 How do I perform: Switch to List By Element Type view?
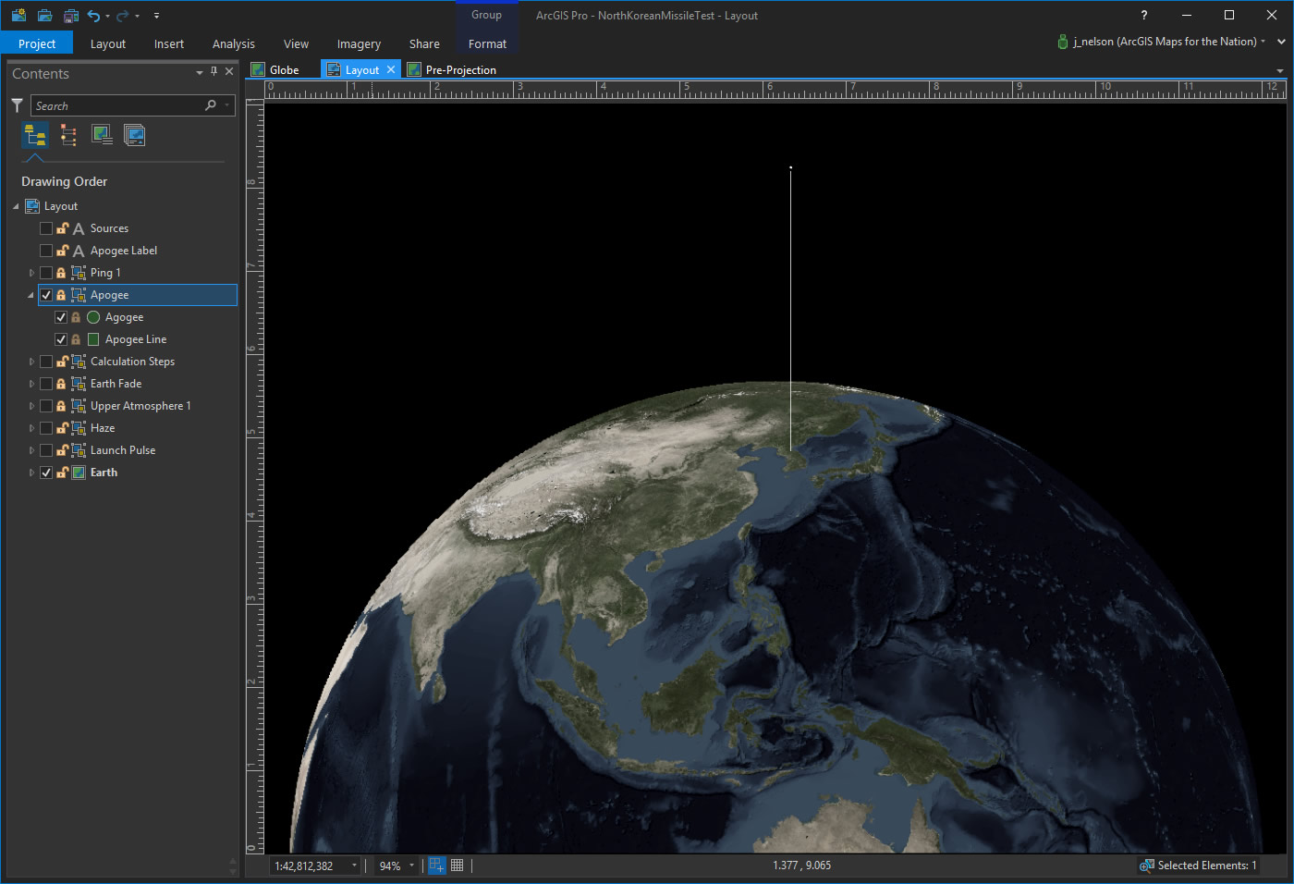click(x=68, y=136)
